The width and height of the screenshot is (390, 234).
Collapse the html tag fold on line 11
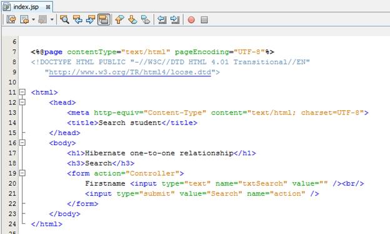click(x=22, y=92)
